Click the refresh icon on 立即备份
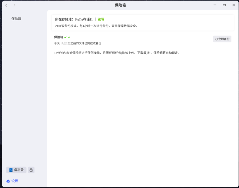239x188 pixels. (x=216, y=39)
